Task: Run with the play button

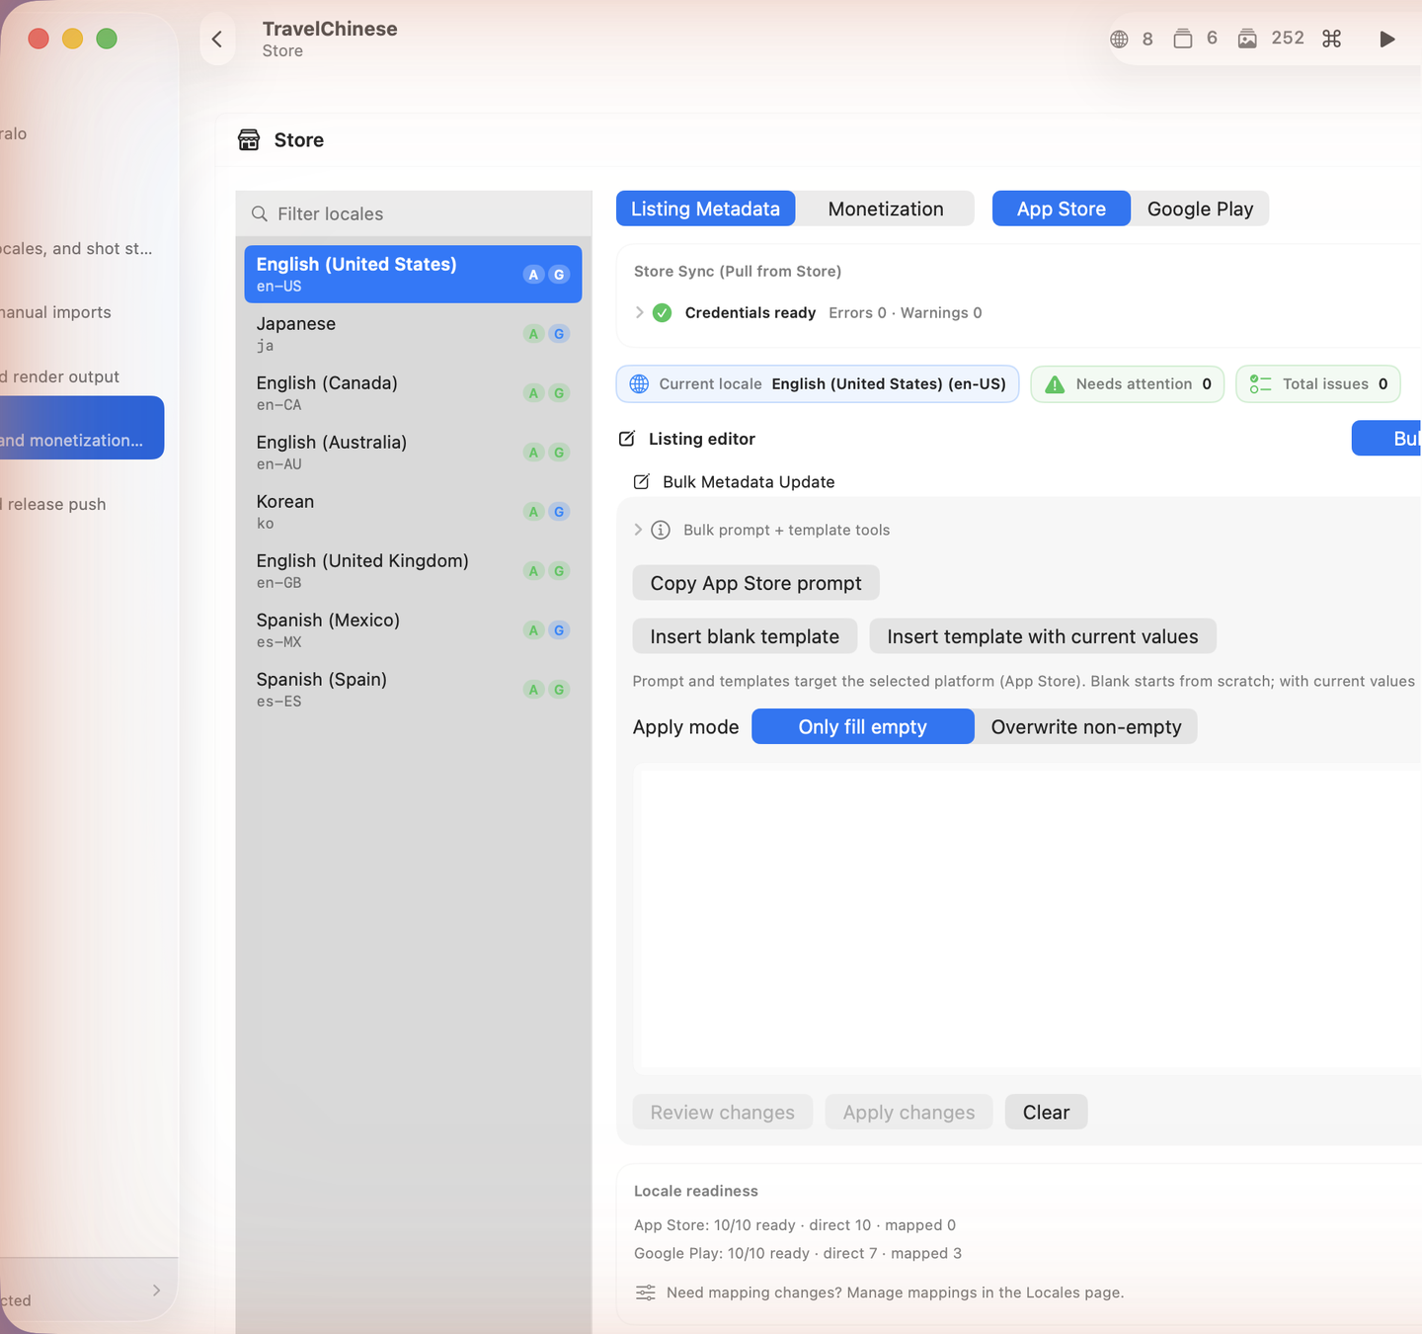Action: (1387, 39)
